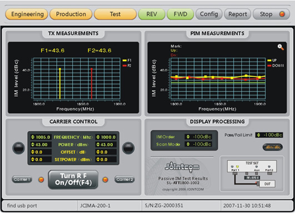The width and height of the screenshot is (295, 214).
Task: Click the DUT box in the test set diagram
Action: pyautogui.click(x=267, y=184)
